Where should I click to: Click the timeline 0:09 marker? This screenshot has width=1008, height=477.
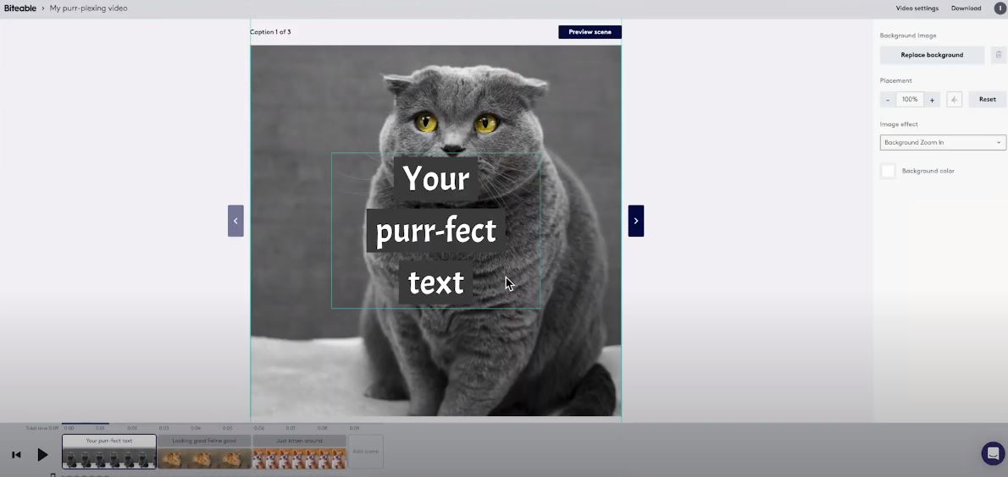pos(354,428)
